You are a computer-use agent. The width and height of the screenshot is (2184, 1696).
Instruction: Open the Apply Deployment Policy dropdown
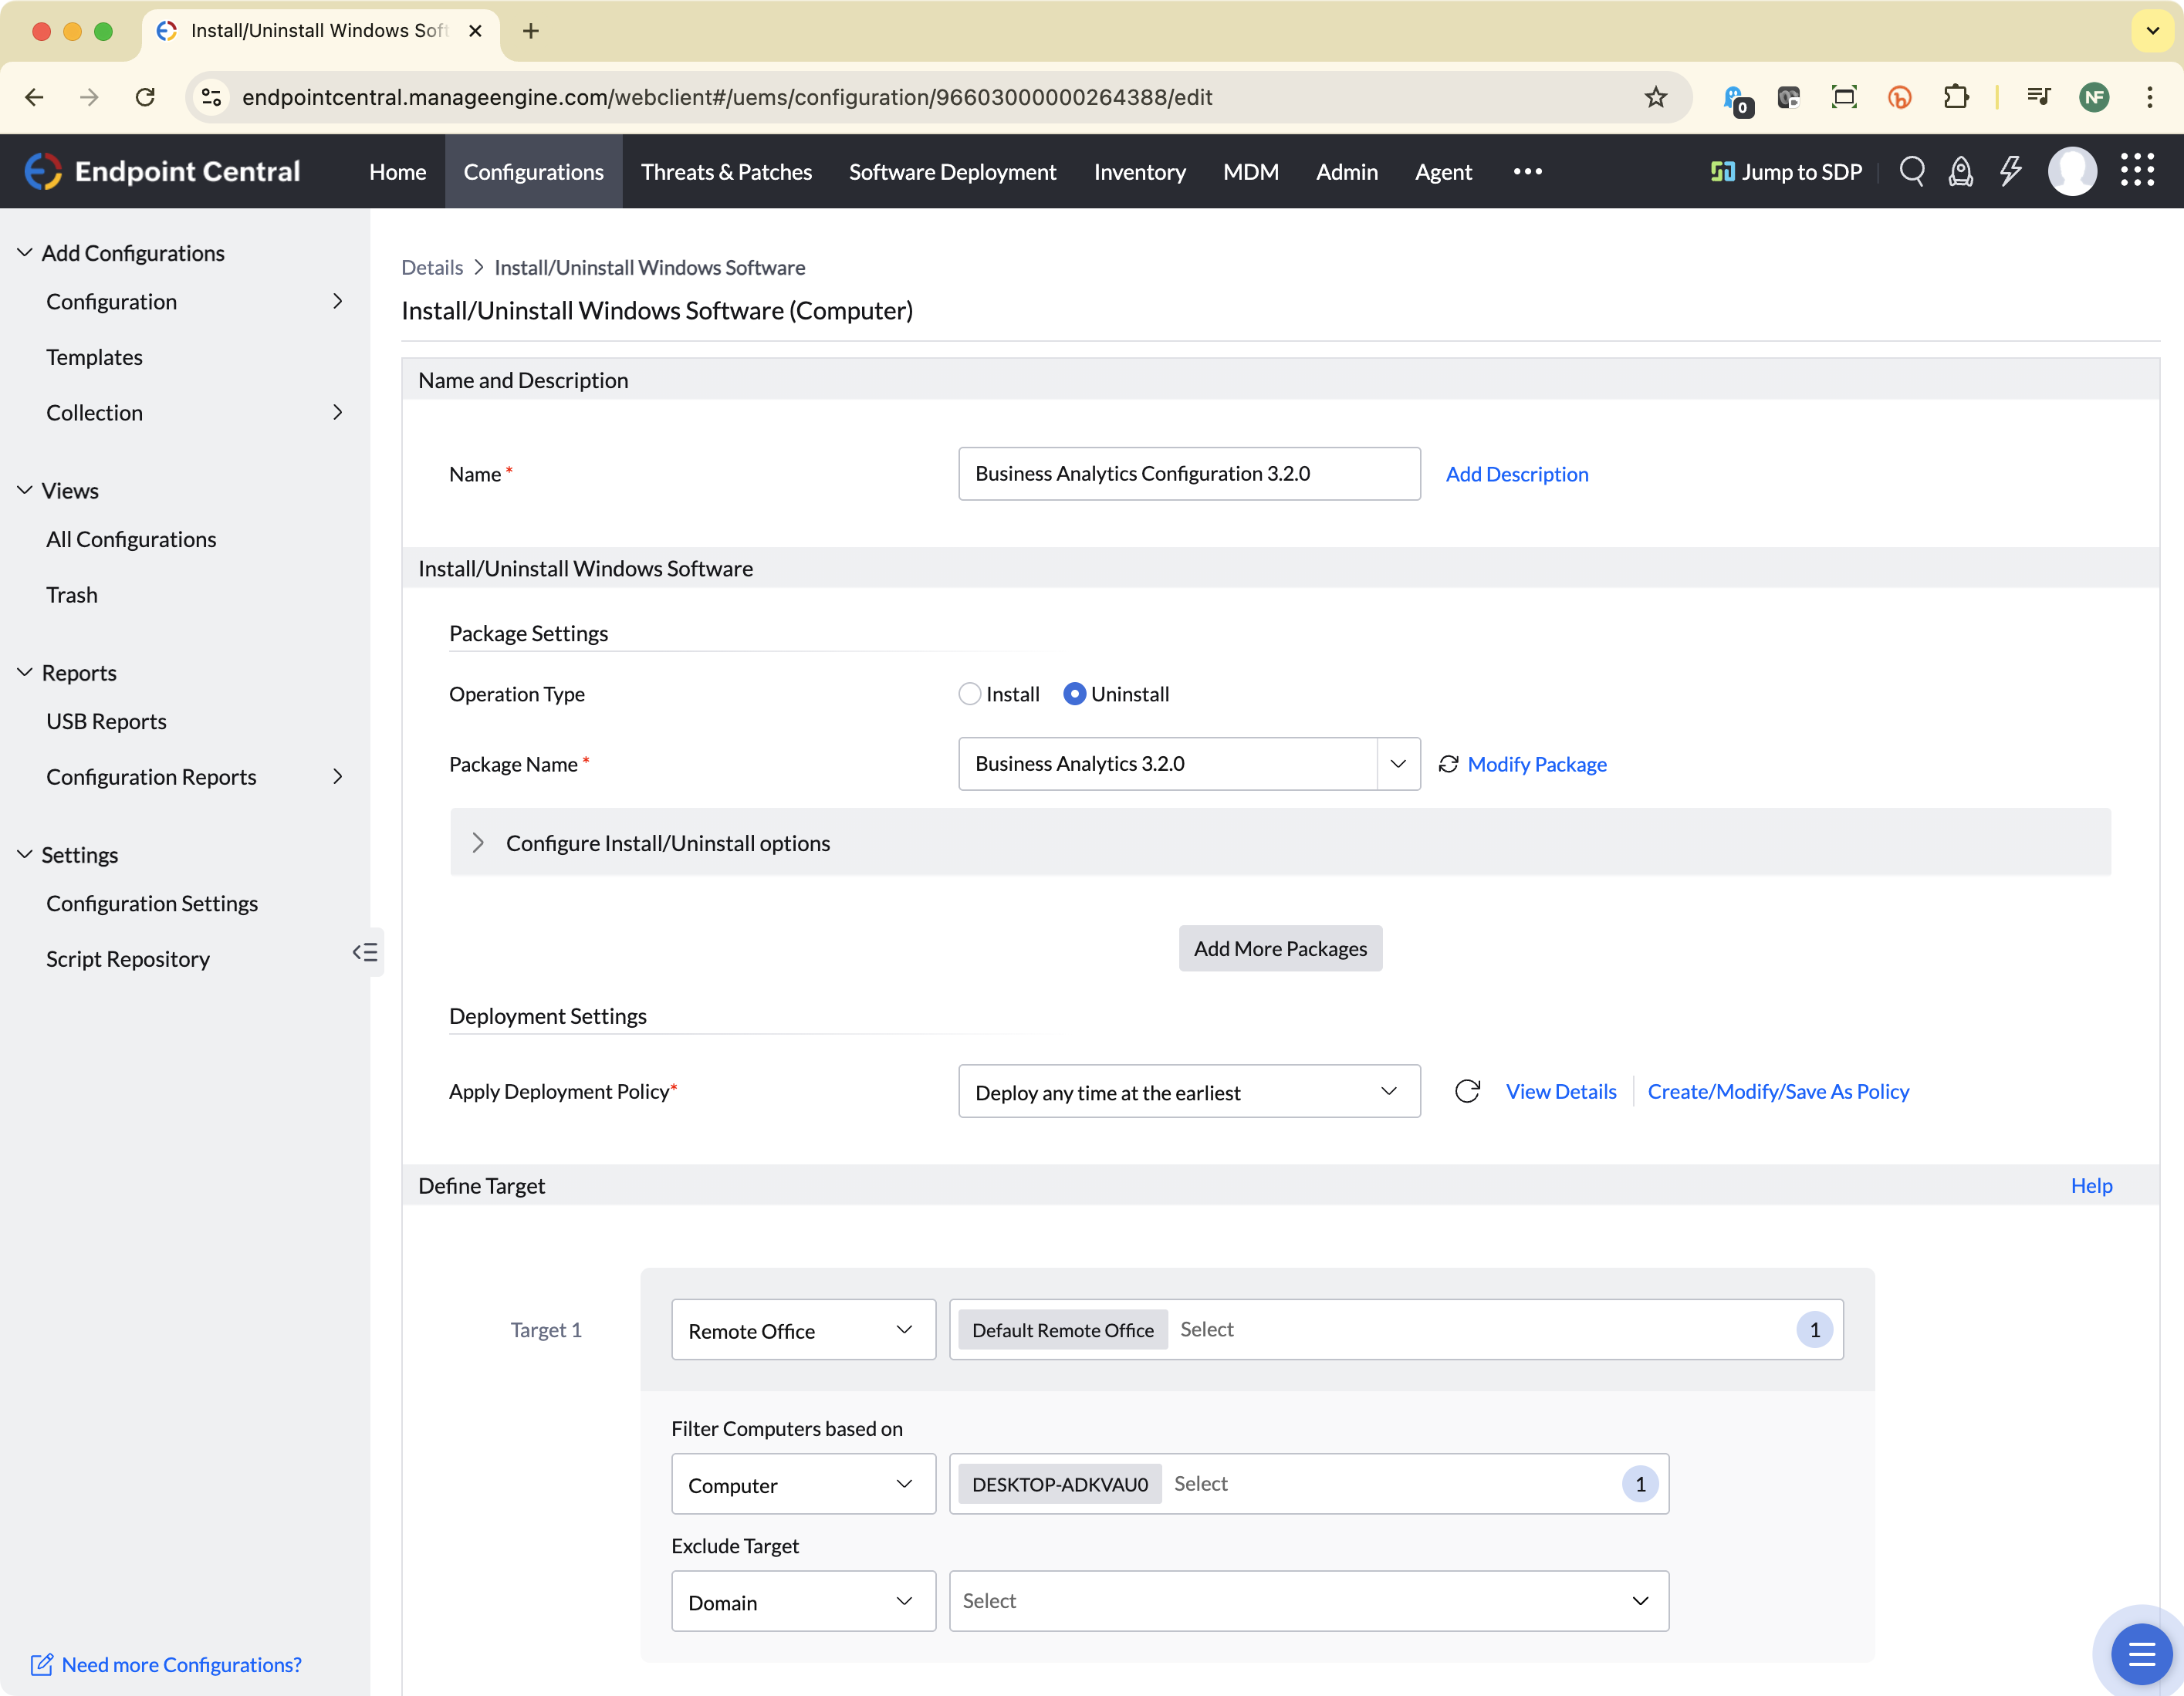click(x=1189, y=1091)
